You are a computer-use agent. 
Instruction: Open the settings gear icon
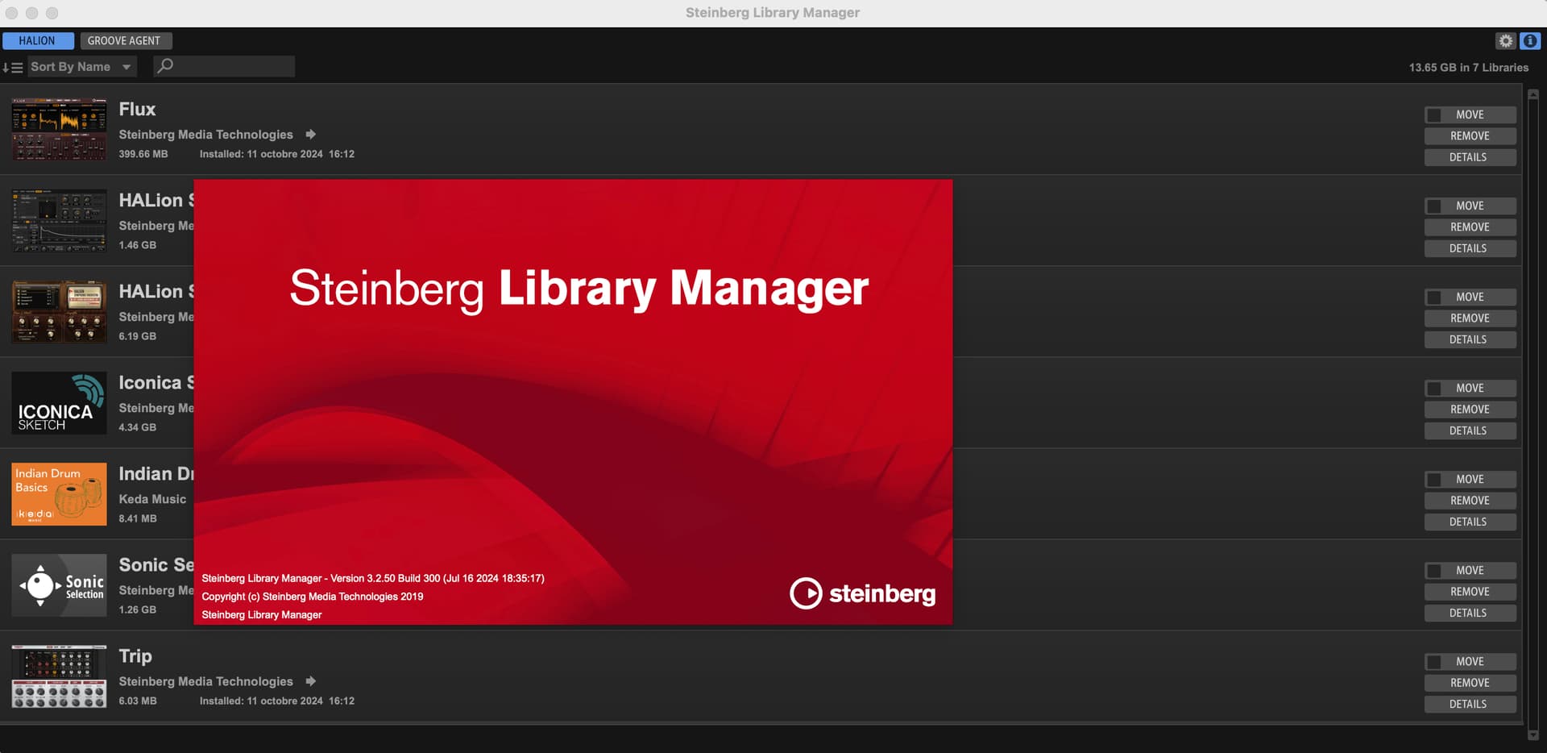tap(1505, 40)
